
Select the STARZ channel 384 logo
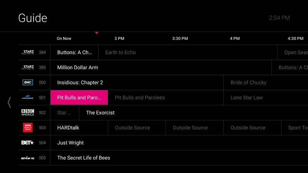point(28,52)
